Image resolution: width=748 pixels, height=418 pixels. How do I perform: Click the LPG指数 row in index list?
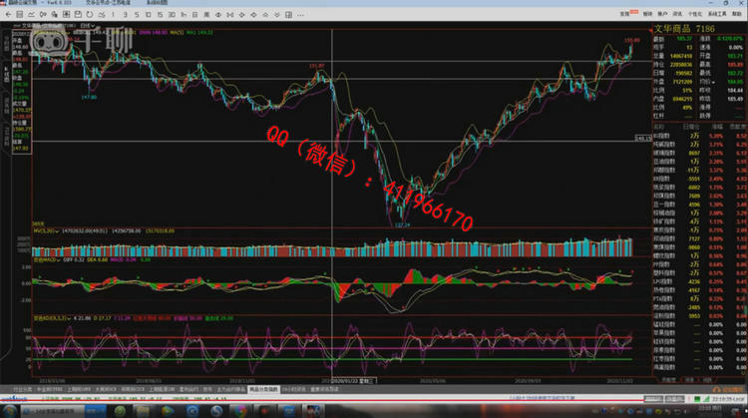tap(699, 281)
